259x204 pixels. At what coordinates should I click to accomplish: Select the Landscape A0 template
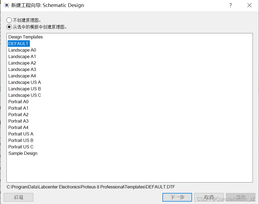pos(22,50)
